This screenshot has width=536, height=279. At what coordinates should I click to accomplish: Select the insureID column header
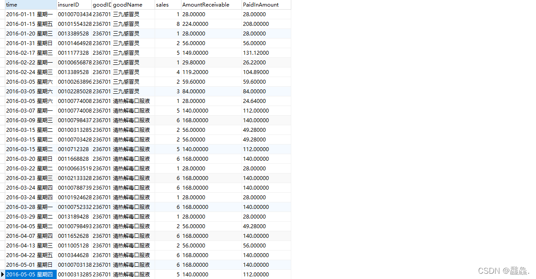[x=74, y=5]
